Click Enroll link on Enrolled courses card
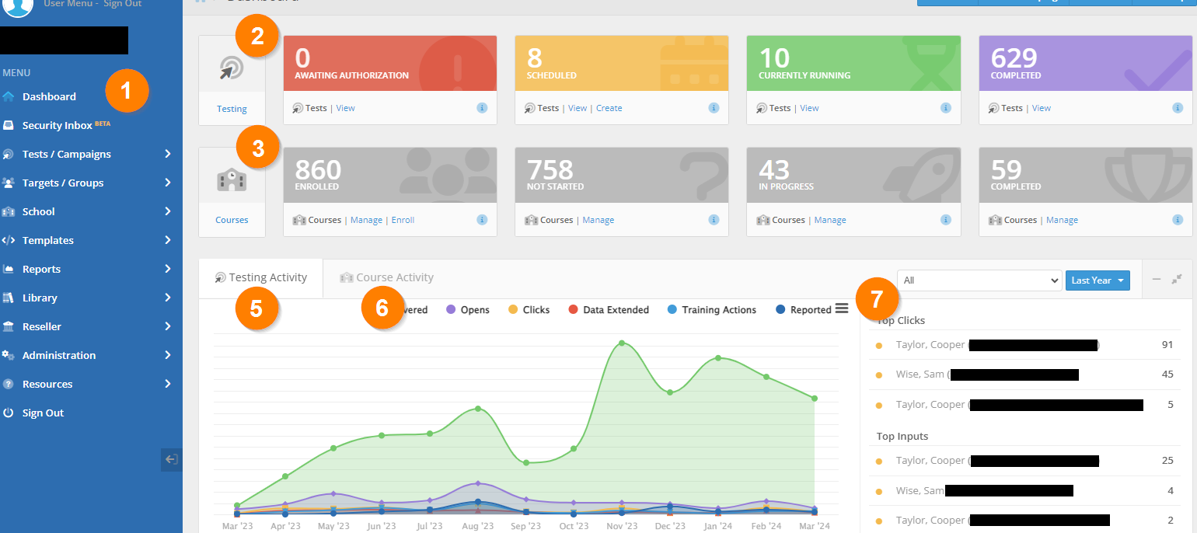The height and width of the screenshot is (533, 1197). 403,220
